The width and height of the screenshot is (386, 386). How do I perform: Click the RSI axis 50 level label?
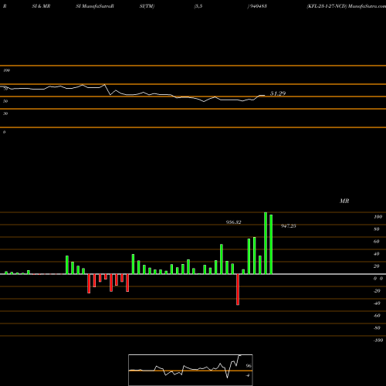(5, 101)
